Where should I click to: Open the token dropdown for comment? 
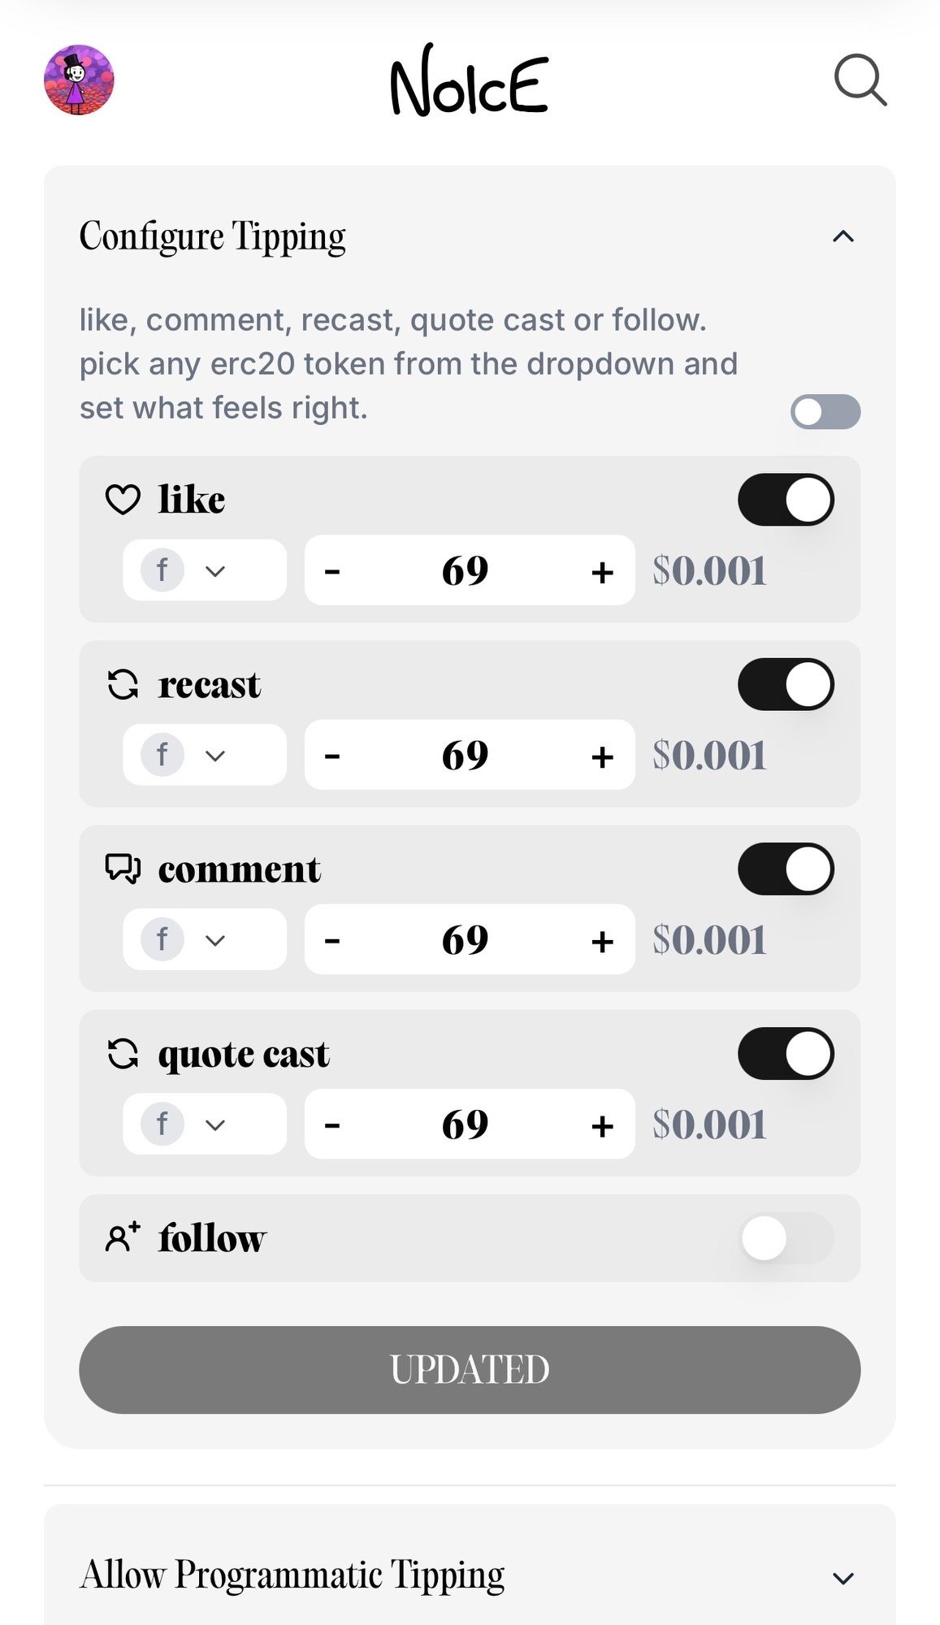tap(204, 940)
